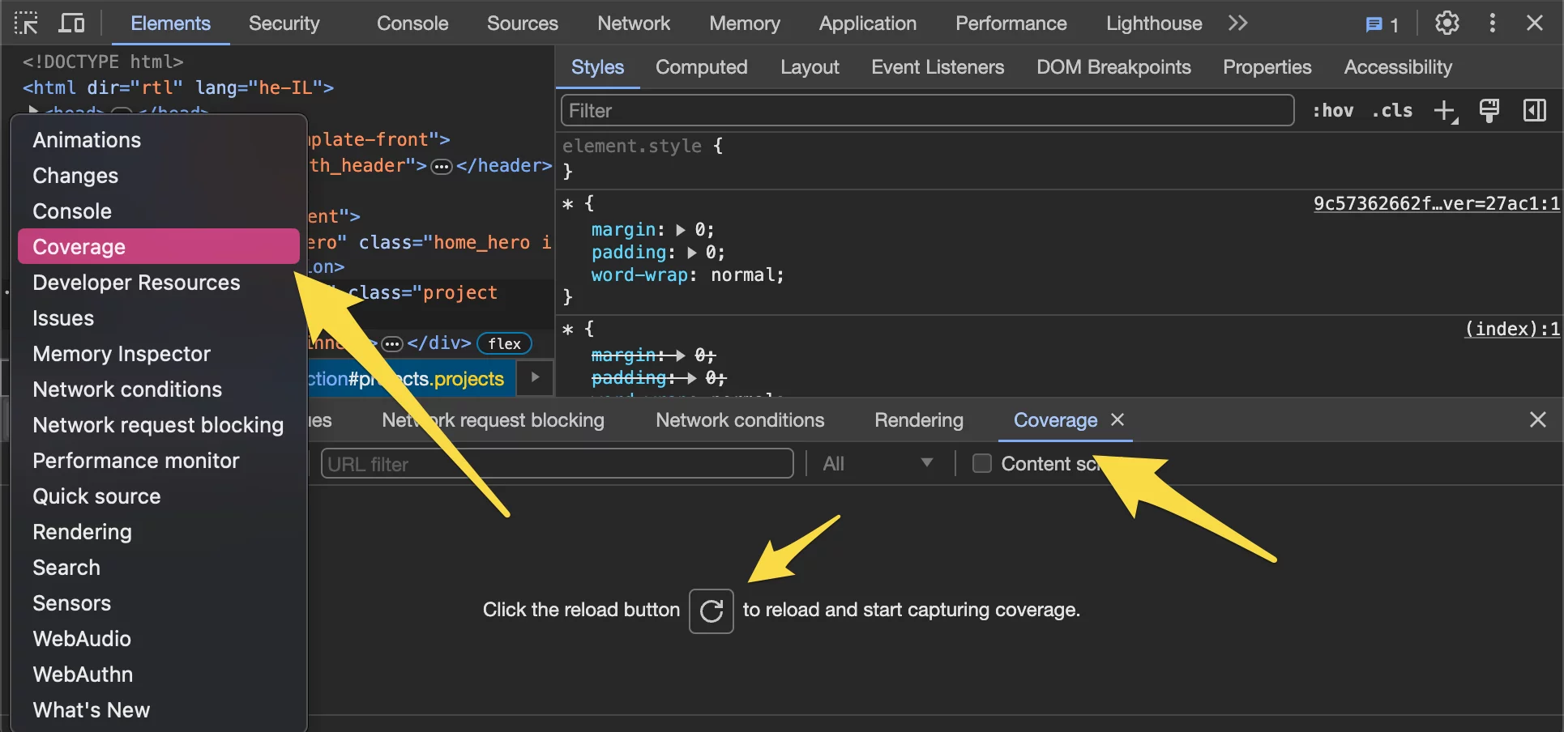
Task: Open the Event Listeners pane
Action: pyautogui.click(x=938, y=67)
